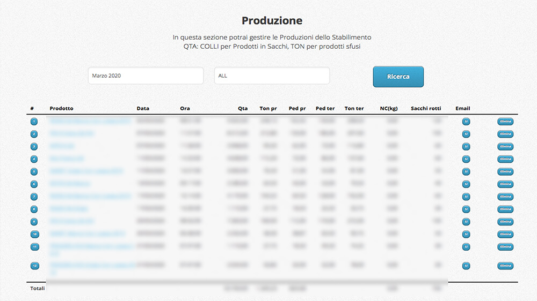Open the row number 7 badge

(x=34, y=197)
